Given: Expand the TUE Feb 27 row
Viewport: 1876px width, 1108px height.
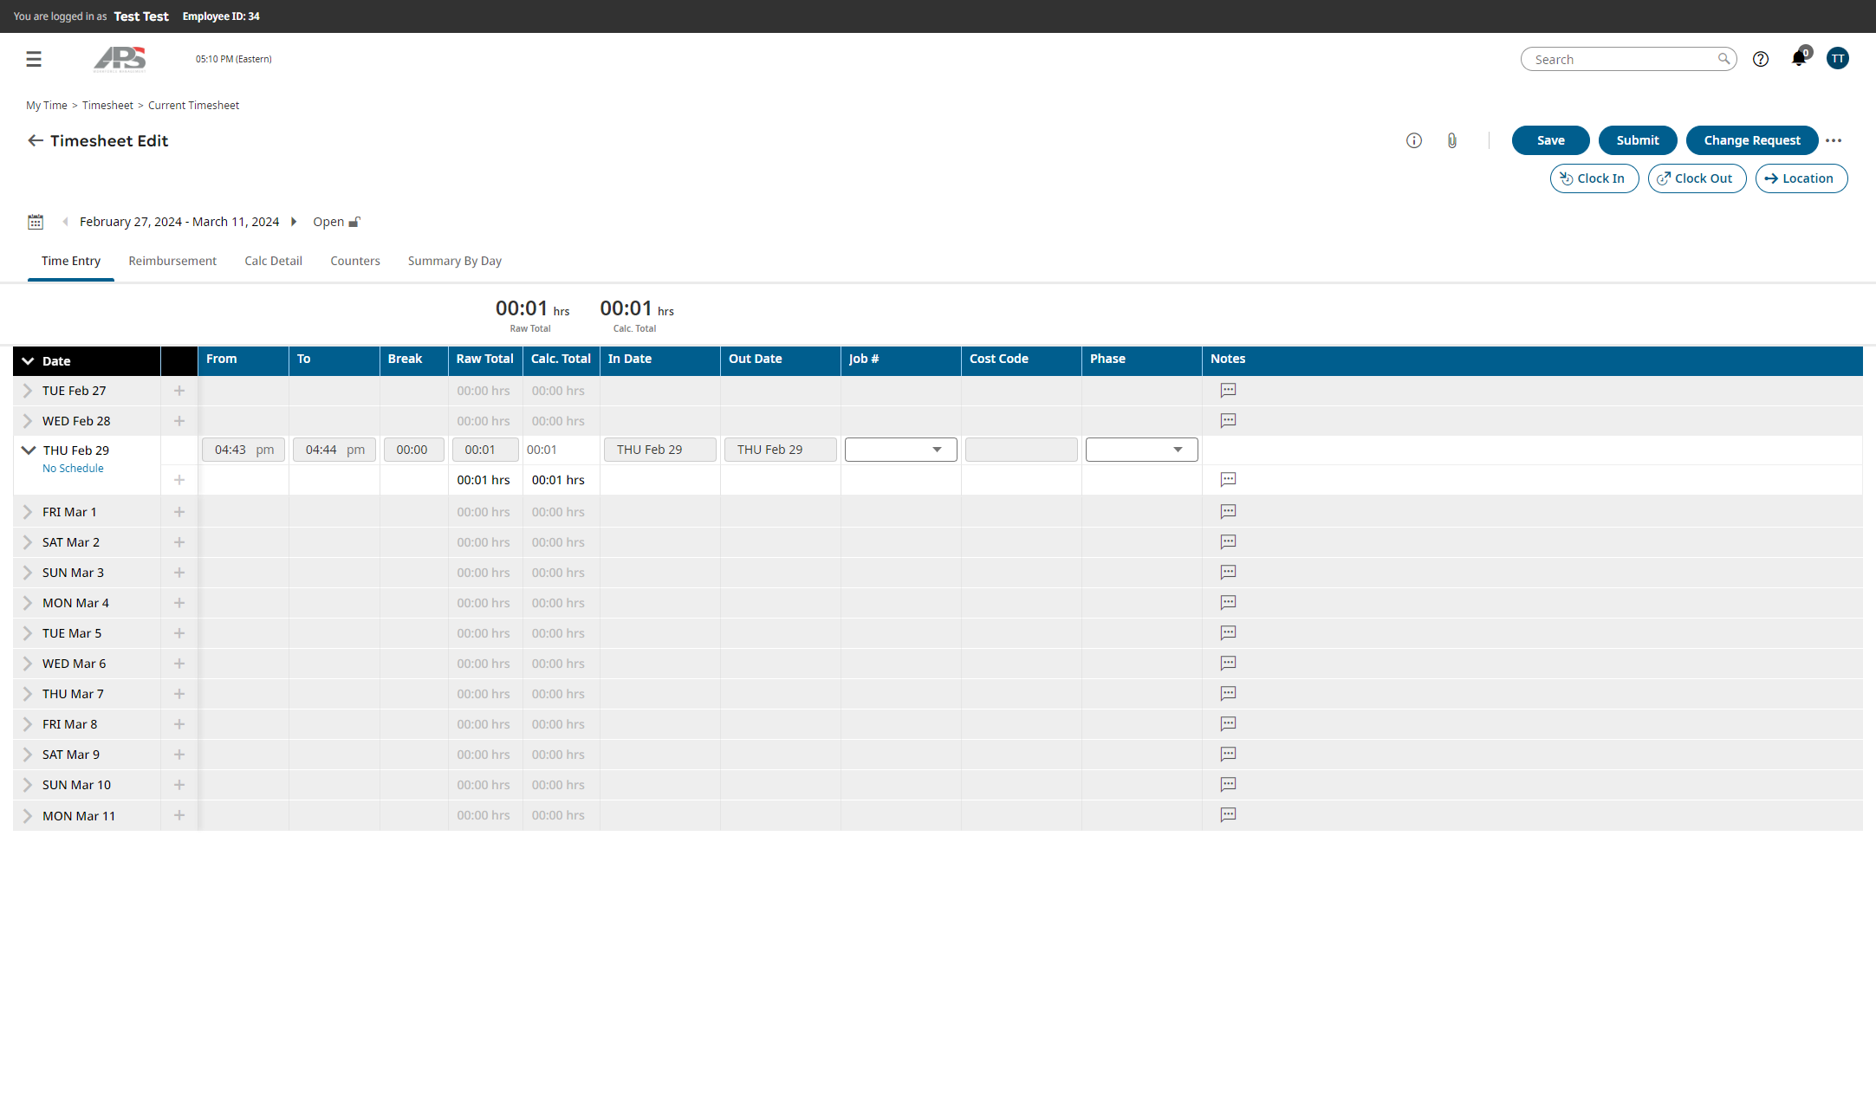Looking at the screenshot, I should [x=28, y=391].
